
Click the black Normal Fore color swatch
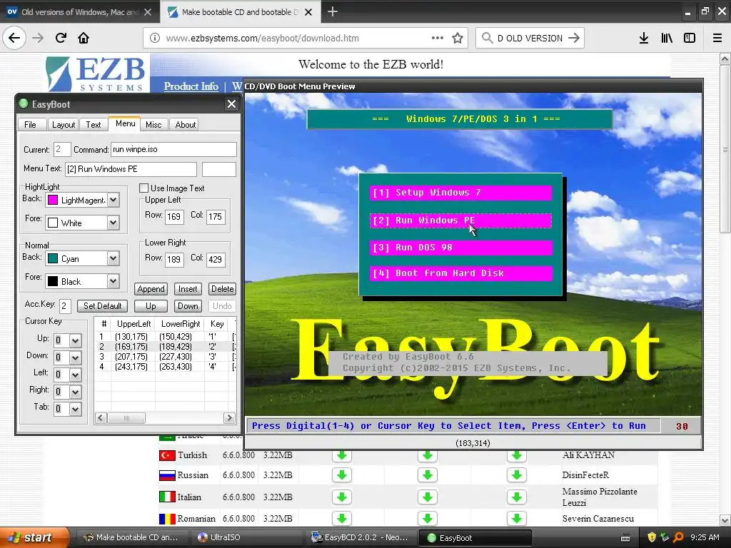point(53,281)
